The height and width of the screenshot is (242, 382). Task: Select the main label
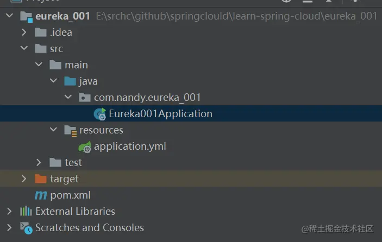coord(76,65)
